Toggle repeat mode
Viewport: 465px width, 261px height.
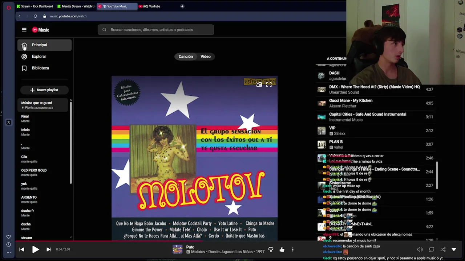432,249
